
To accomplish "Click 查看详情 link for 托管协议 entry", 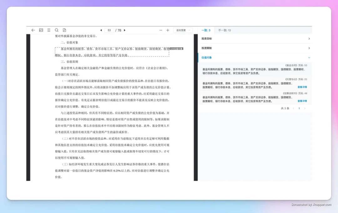I will pyautogui.click(x=302, y=87).
